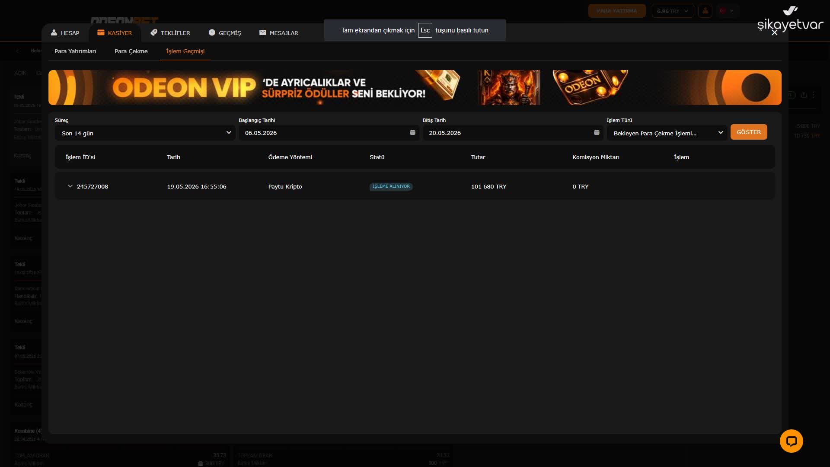Click the İşlem ID'si column header
This screenshot has height=467, width=830.
point(80,157)
